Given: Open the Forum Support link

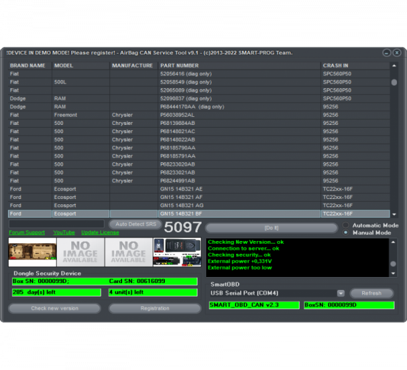Looking at the screenshot, I should (x=26, y=232).
